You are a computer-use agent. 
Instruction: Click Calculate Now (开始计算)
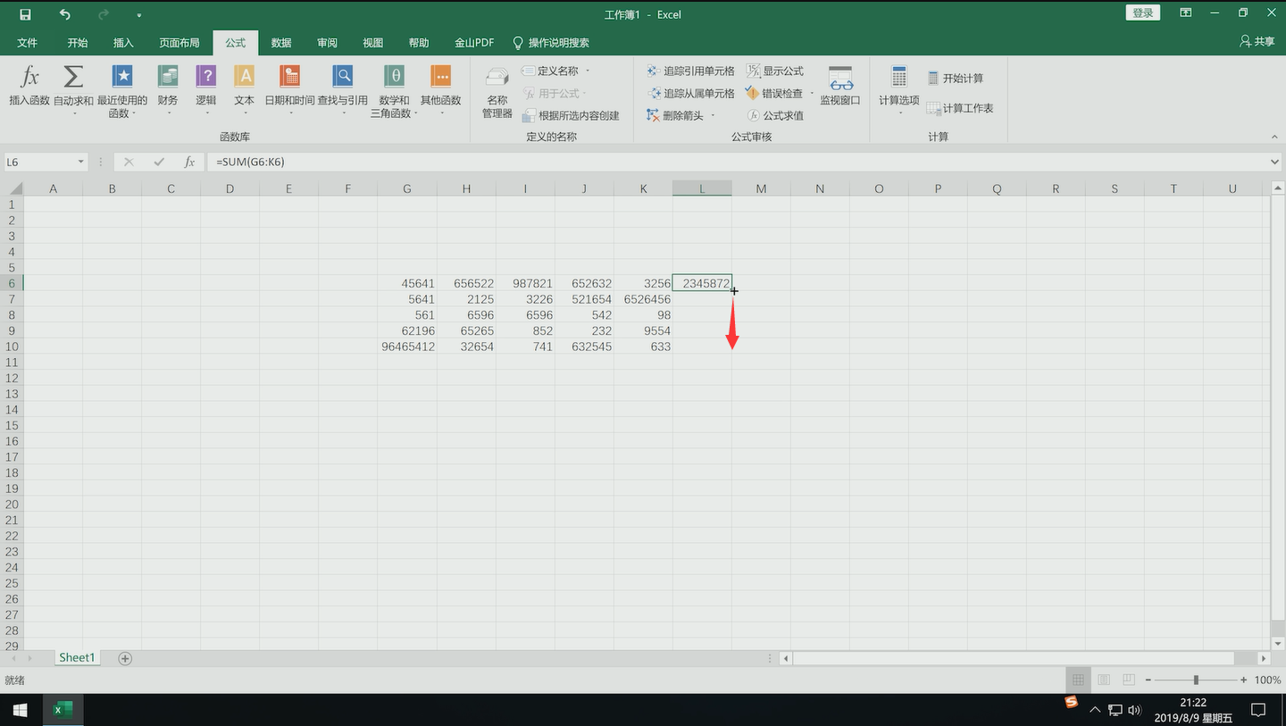pyautogui.click(x=956, y=79)
